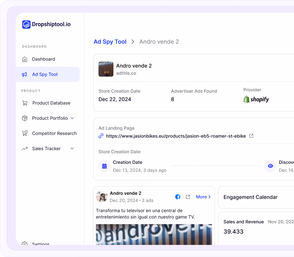Click the Settings gear icon
Screen dimensions: 294x257
(24, 243)
